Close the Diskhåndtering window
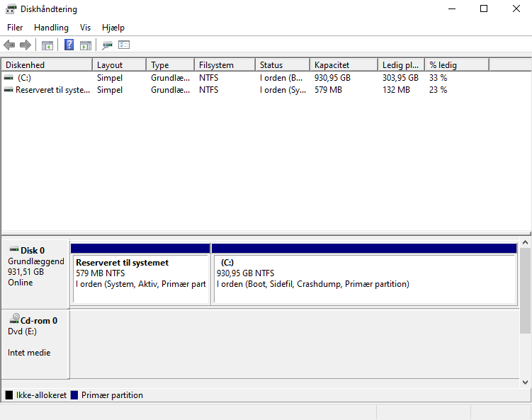This screenshot has height=420, width=532. point(516,8)
